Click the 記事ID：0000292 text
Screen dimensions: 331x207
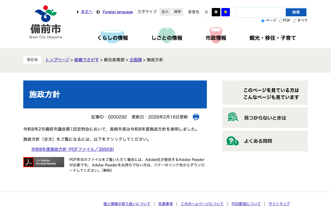(109, 117)
